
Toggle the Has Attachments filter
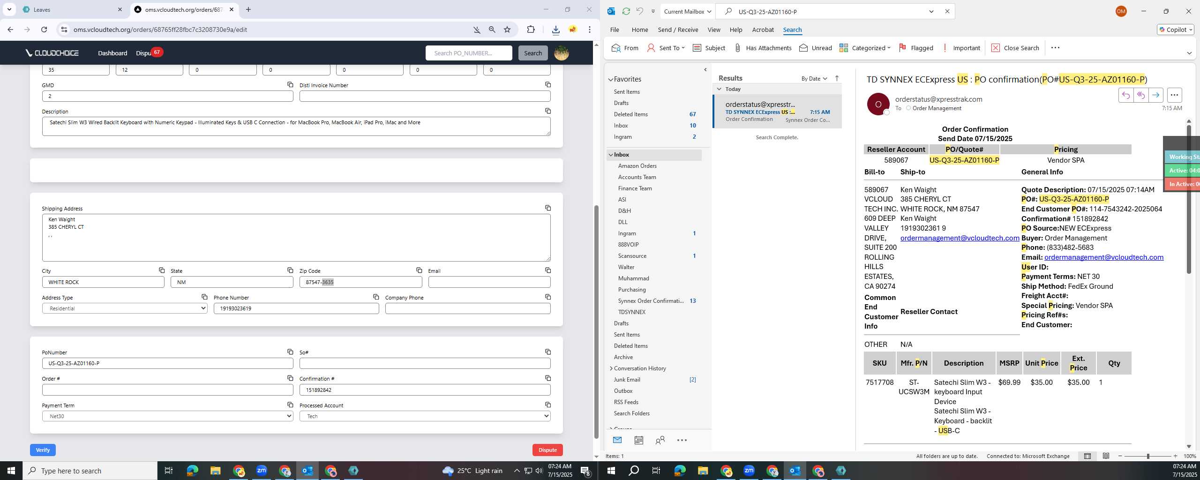click(763, 48)
